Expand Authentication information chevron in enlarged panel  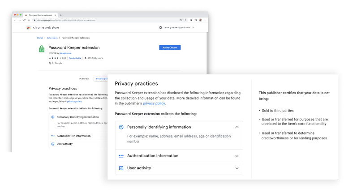click(x=237, y=156)
